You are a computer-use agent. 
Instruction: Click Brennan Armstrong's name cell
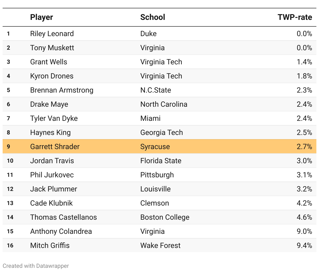click(x=62, y=90)
